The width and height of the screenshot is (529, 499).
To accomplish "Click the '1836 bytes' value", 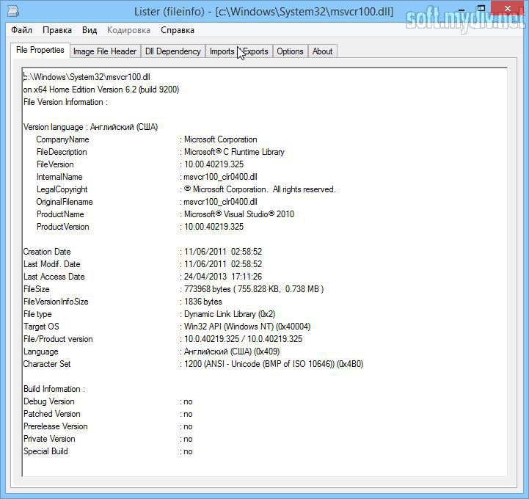I will pos(203,302).
